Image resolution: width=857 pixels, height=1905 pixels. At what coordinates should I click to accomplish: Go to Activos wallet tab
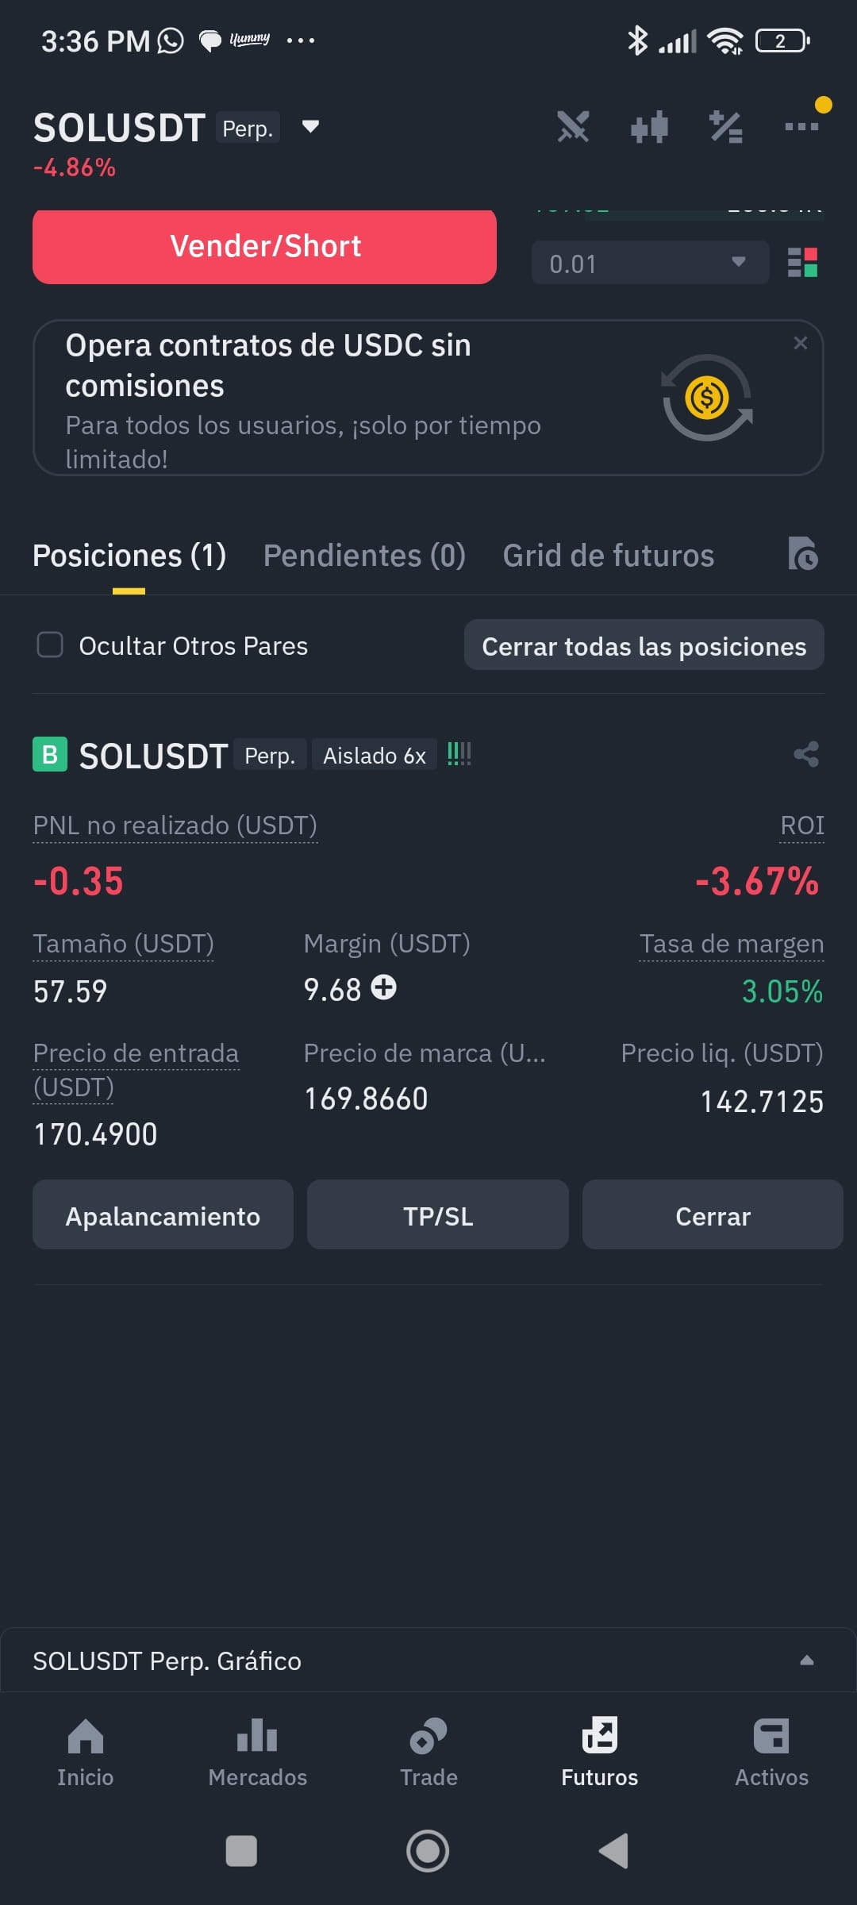[x=771, y=1753]
